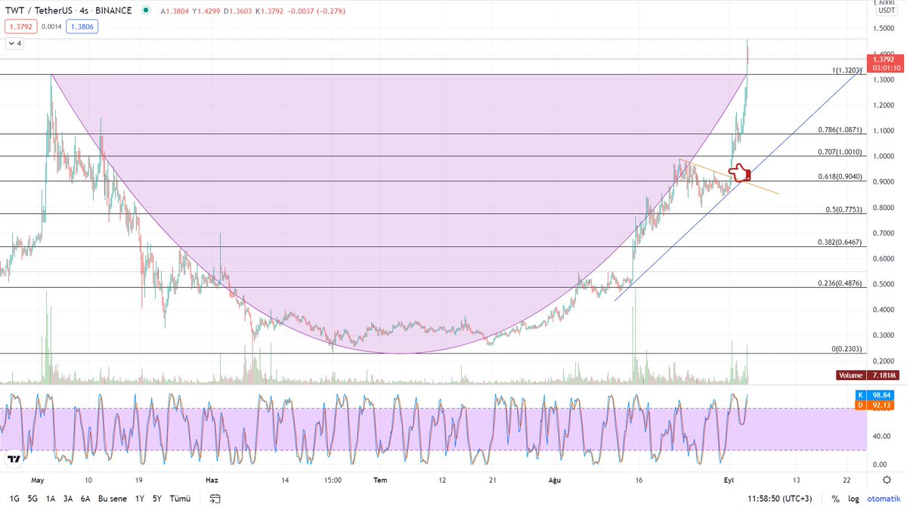Click the Fibonacci 0.786(1.0871) level label
The image size is (907, 510).
point(840,130)
